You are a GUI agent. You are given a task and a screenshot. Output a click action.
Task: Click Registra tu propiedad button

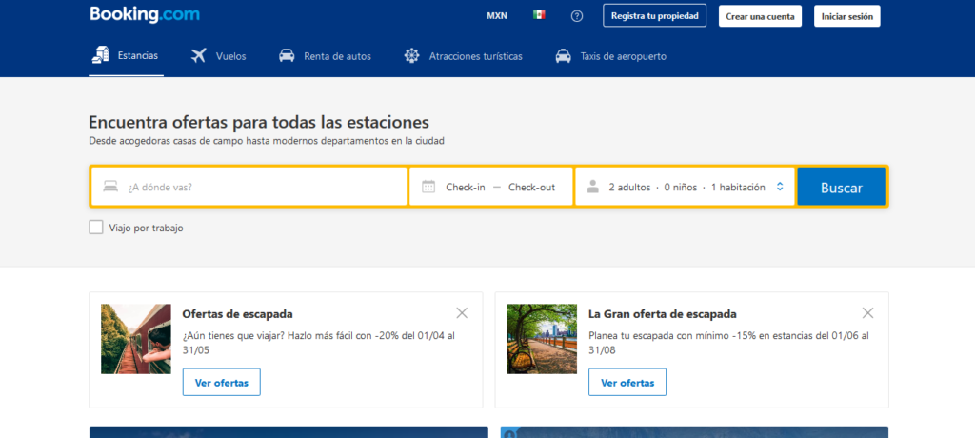[x=655, y=15]
